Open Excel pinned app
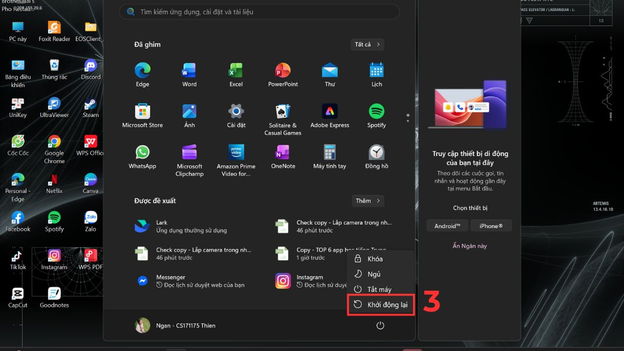This screenshot has width=624, height=351. click(236, 73)
